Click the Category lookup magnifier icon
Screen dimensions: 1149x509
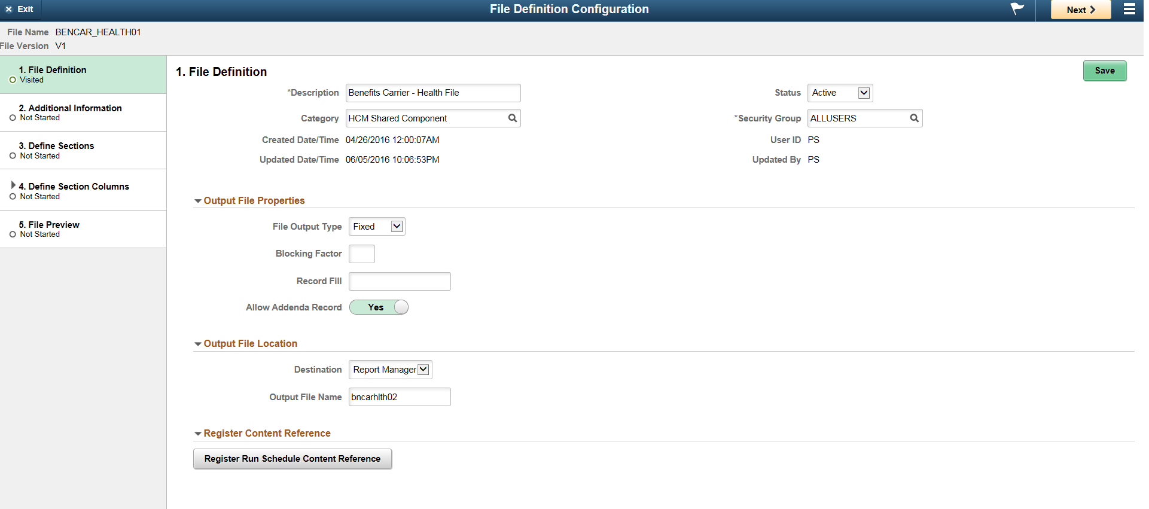tap(513, 118)
